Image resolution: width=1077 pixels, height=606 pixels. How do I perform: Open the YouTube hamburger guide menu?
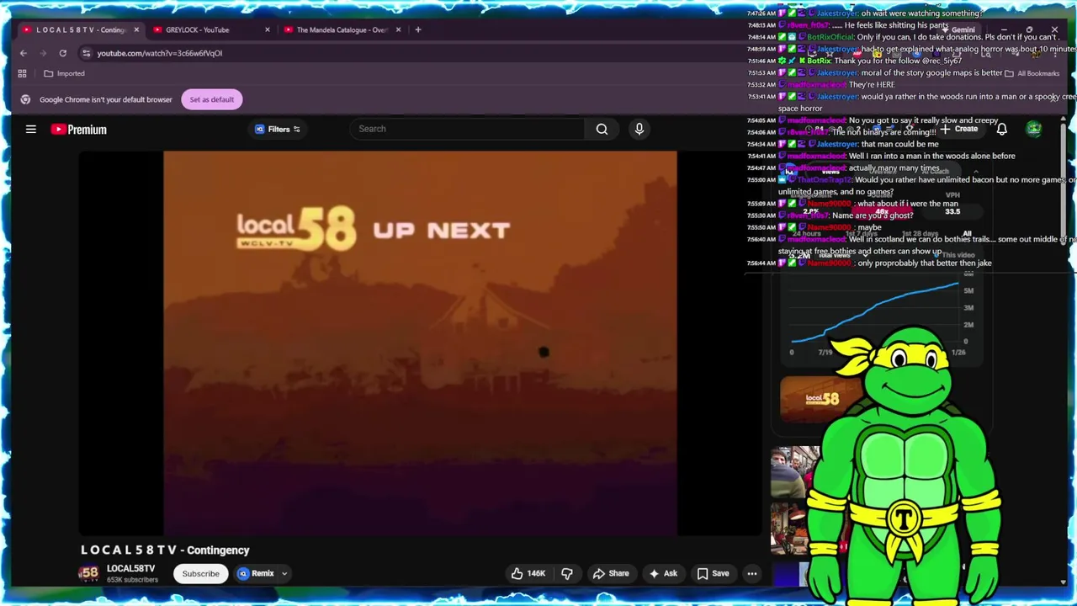(31, 130)
